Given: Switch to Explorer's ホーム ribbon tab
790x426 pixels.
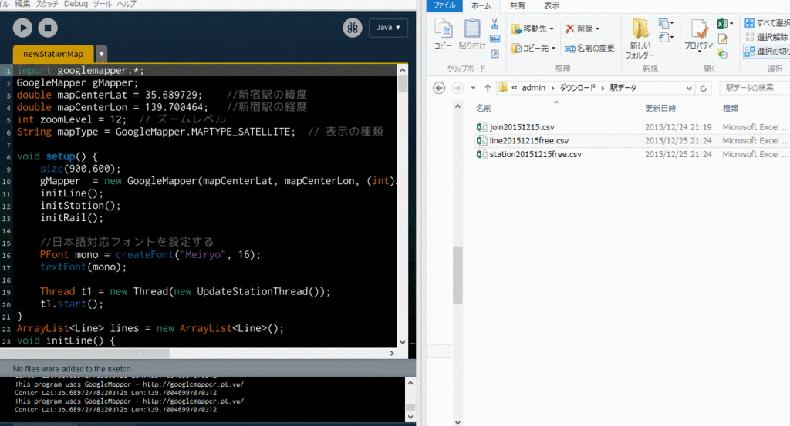Looking at the screenshot, I should [x=481, y=5].
